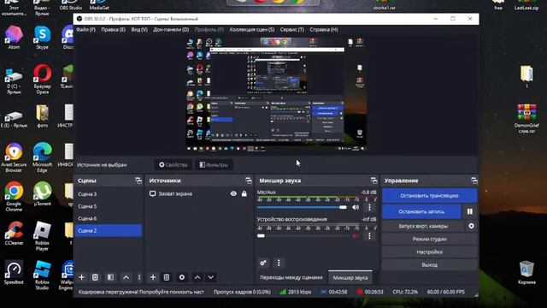The height and width of the screenshot is (308, 547).
Task: Click Speedtest desktop icon
Action: [x=14, y=272]
